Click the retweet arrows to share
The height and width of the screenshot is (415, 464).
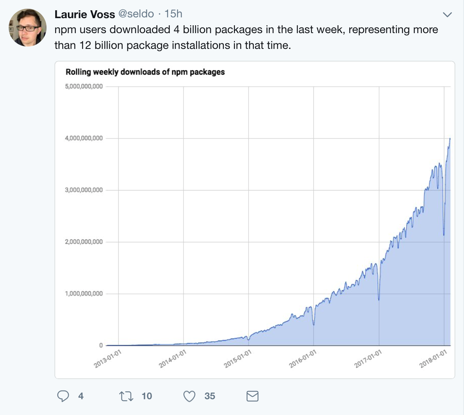(127, 396)
